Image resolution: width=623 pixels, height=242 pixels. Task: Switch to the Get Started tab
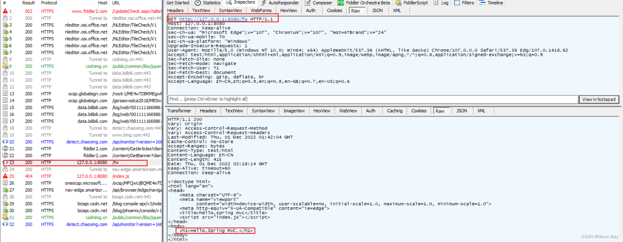[x=177, y=3]
